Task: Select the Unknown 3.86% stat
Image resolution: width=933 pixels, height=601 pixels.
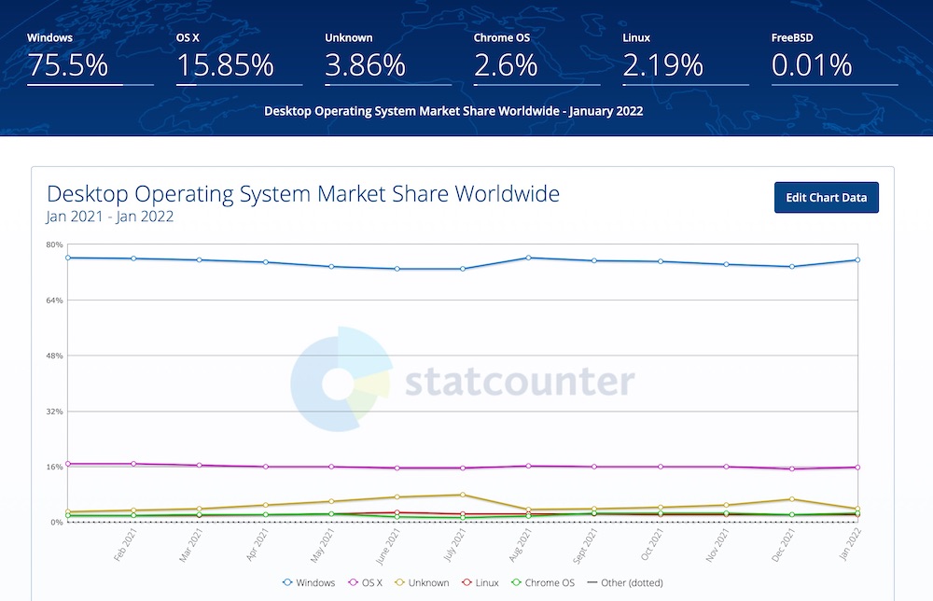Action: click(387, 58)
